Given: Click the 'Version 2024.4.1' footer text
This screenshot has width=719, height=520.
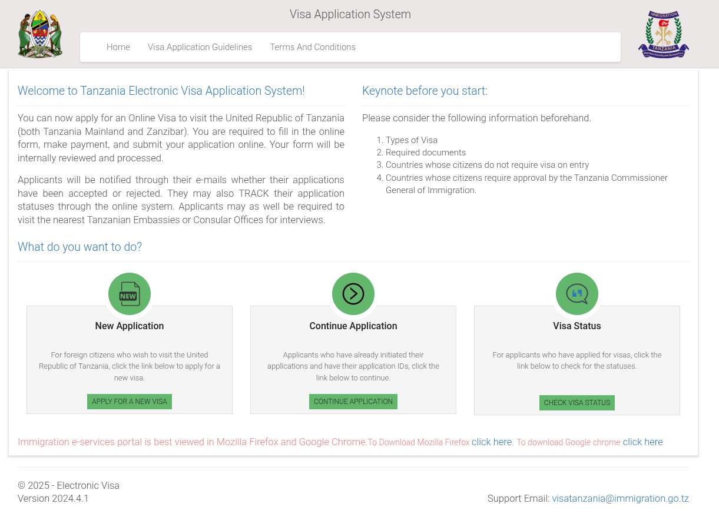Looking at the screenshot, I should pyautogui.click(x=53, y=498).
